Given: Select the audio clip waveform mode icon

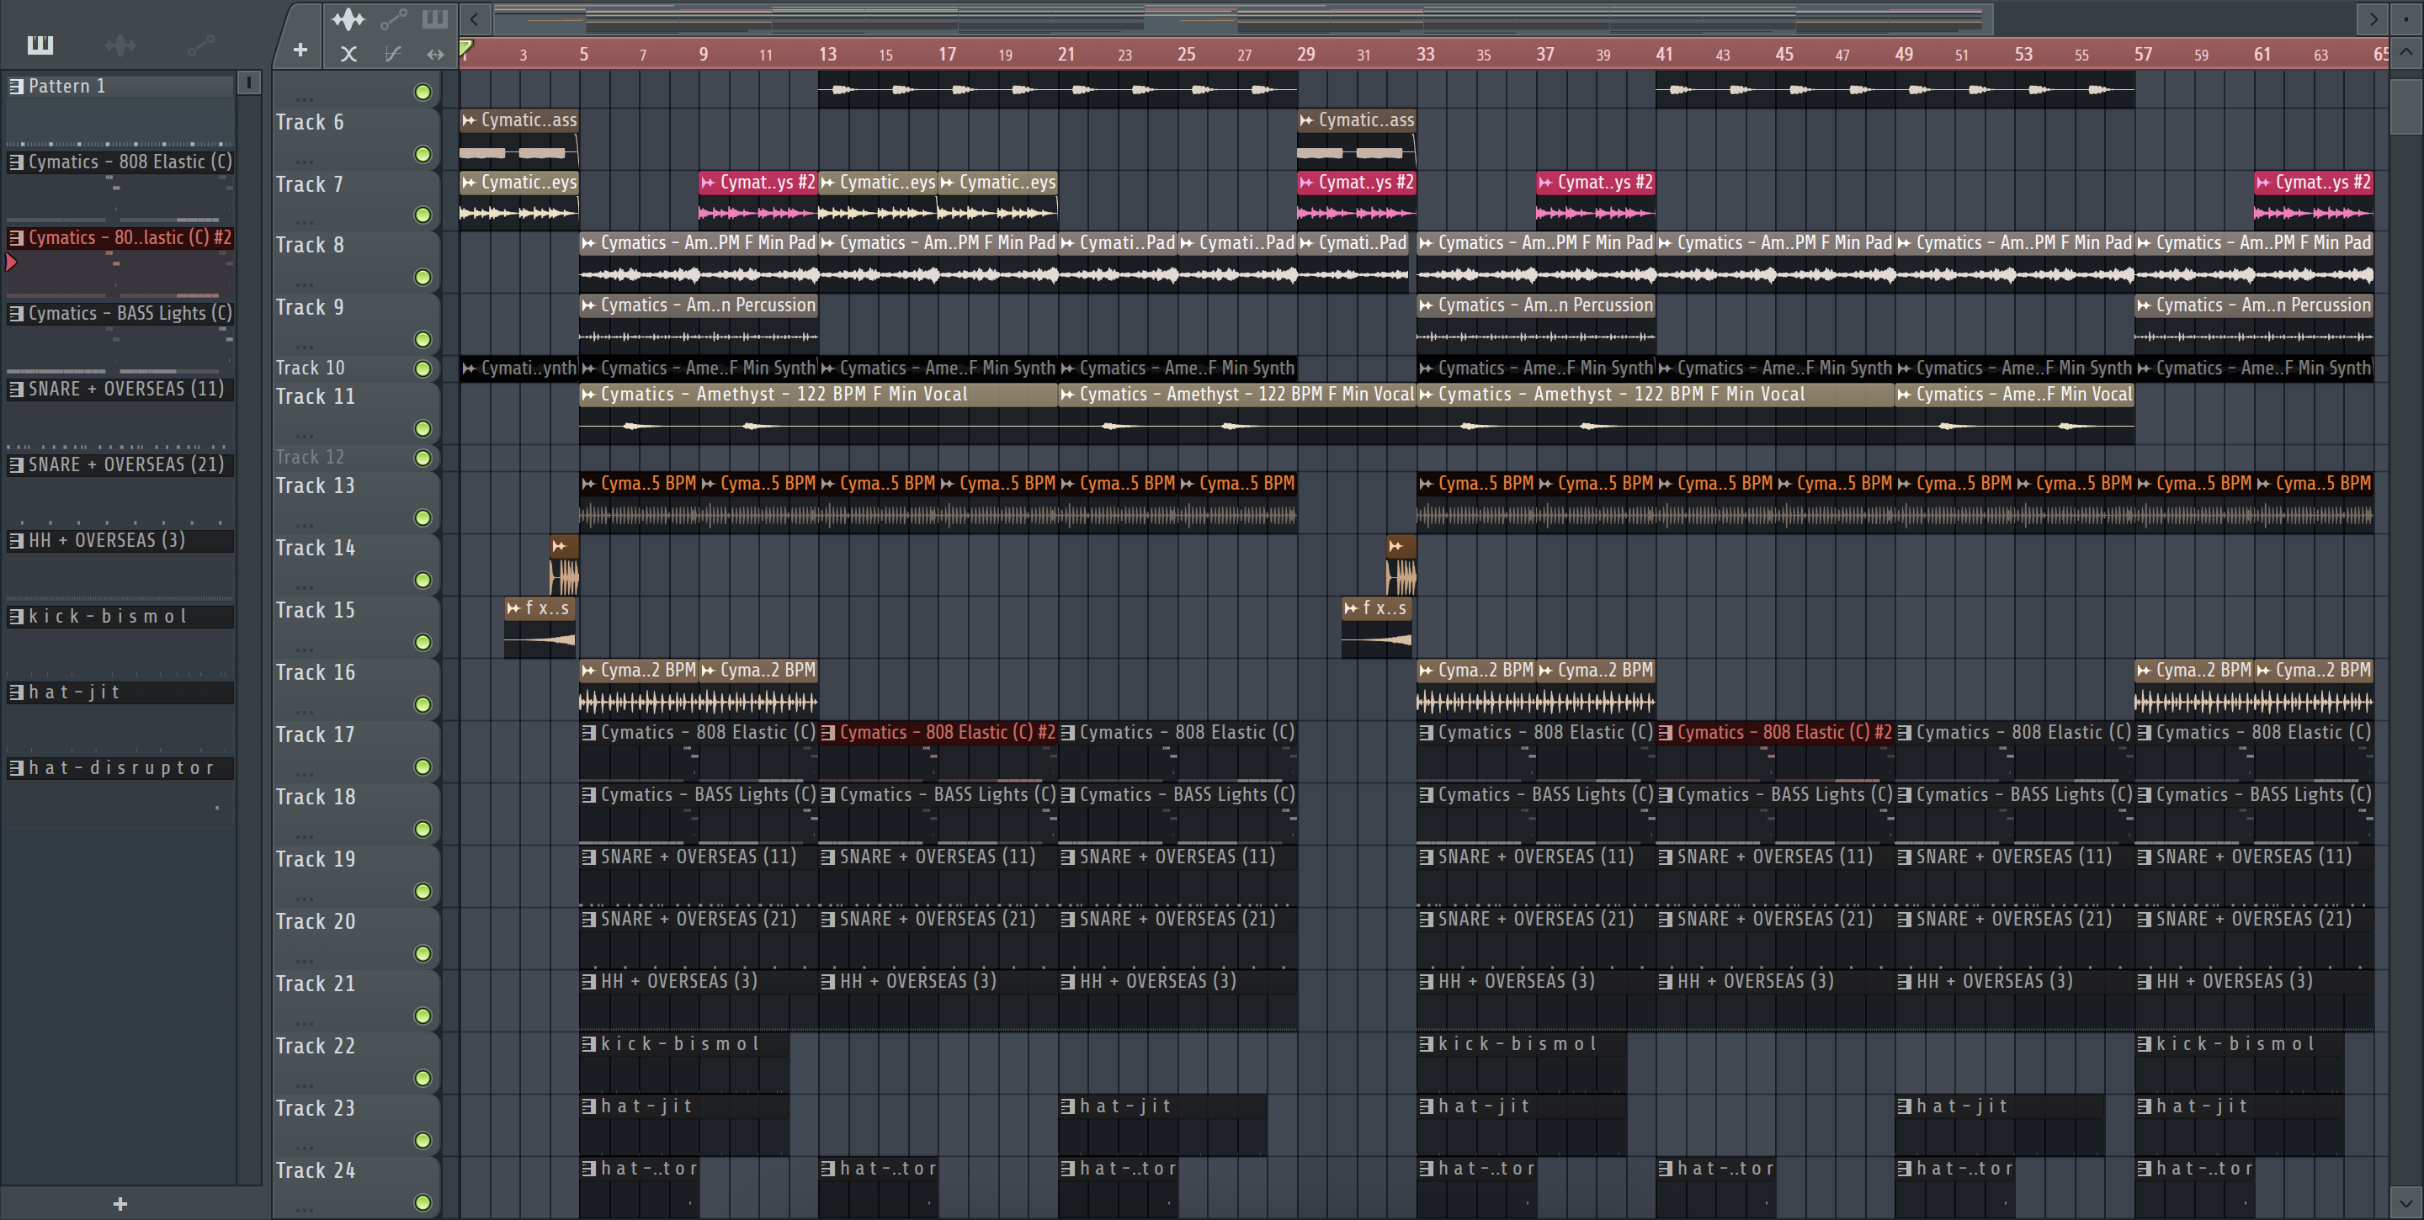Looking at the screenshot, I should pyautogui.click(x=348, y=19).
